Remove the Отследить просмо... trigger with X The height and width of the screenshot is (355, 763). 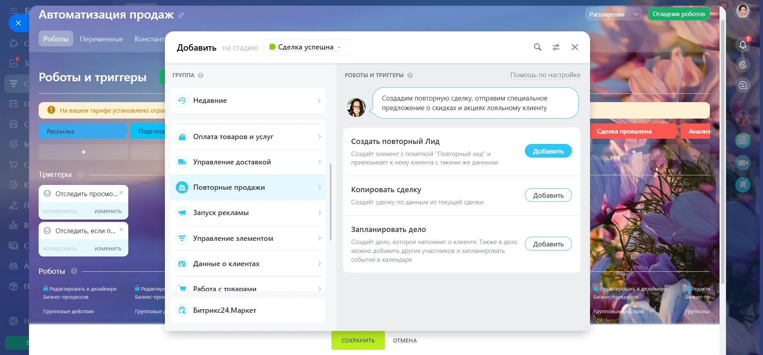(121, 193)
